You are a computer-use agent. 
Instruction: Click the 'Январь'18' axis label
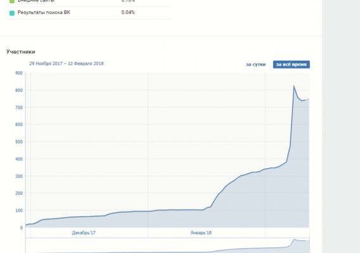click(201, 233)
